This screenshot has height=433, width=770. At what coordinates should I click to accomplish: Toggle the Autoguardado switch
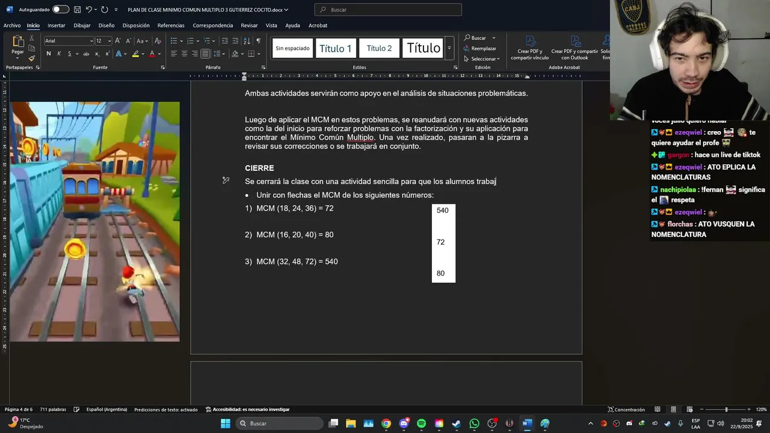click(x=61, y=10)
